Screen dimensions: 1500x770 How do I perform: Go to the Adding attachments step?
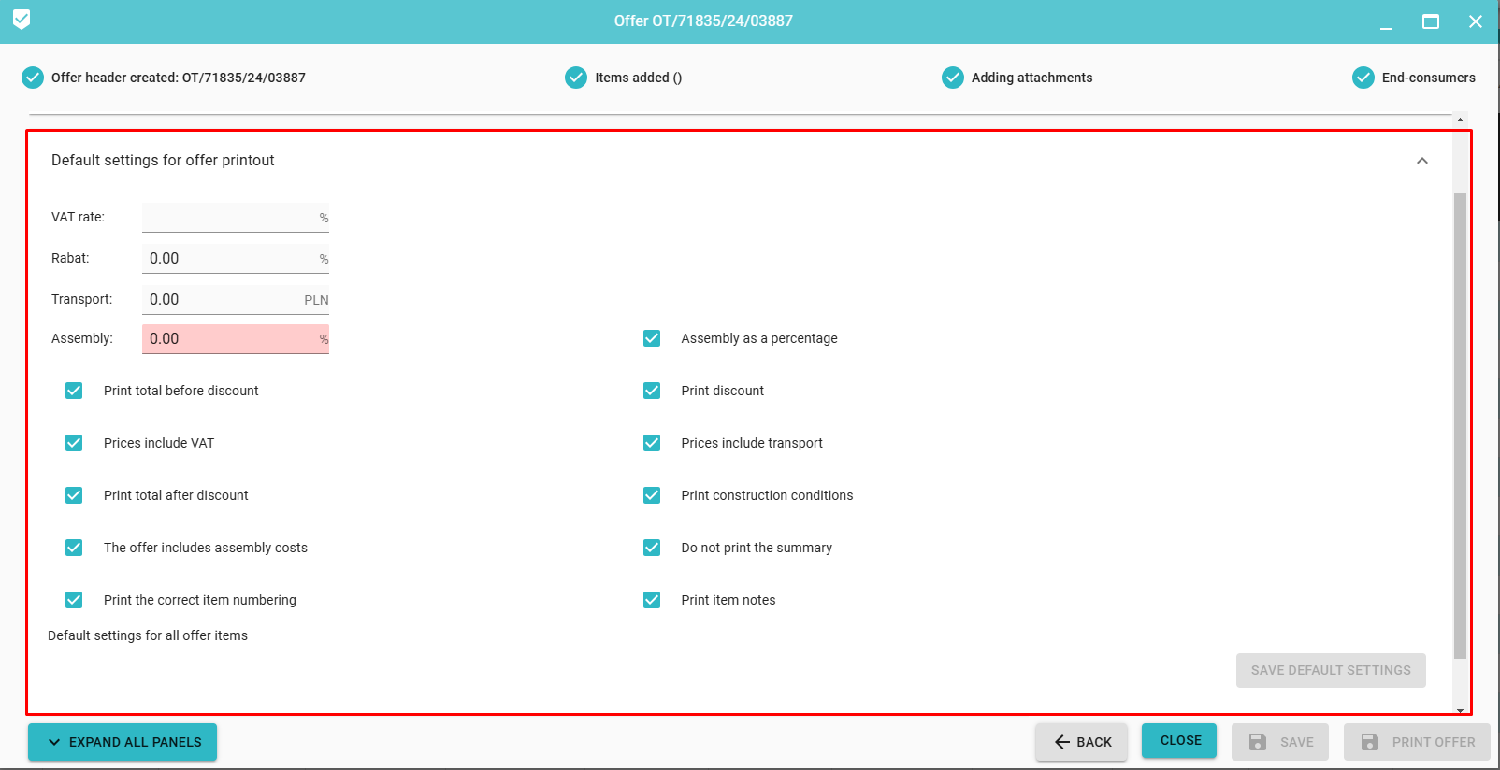tap(1031, 78)
